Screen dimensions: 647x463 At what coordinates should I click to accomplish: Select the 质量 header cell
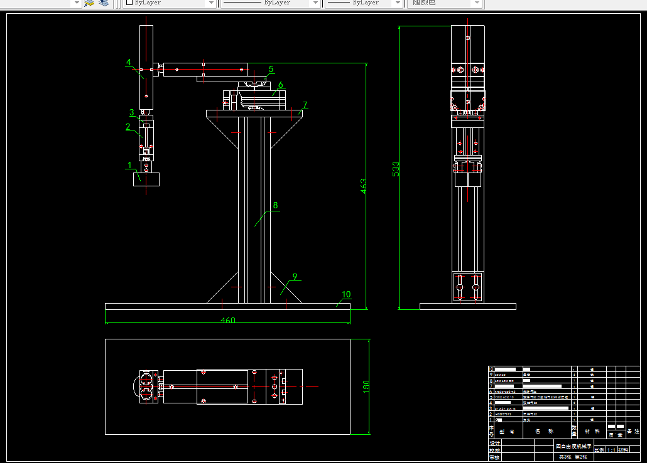(616, 435)
